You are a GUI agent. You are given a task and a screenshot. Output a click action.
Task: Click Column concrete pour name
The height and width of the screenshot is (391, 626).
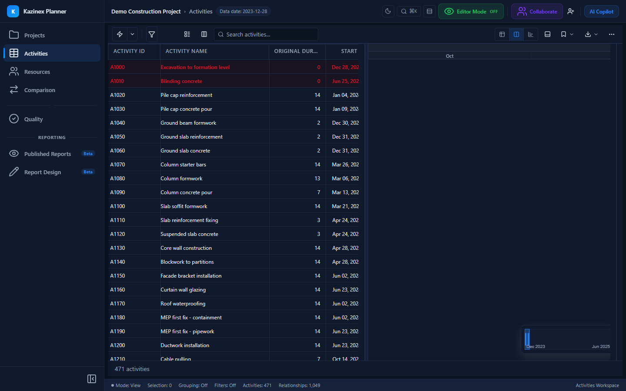(x=186, y=192)
